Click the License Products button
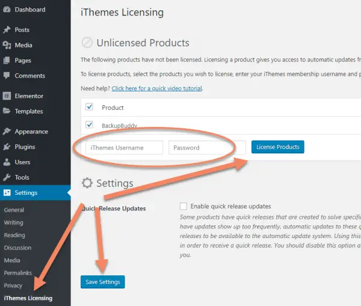The image size is (361, 306). (x=277, y=147)
